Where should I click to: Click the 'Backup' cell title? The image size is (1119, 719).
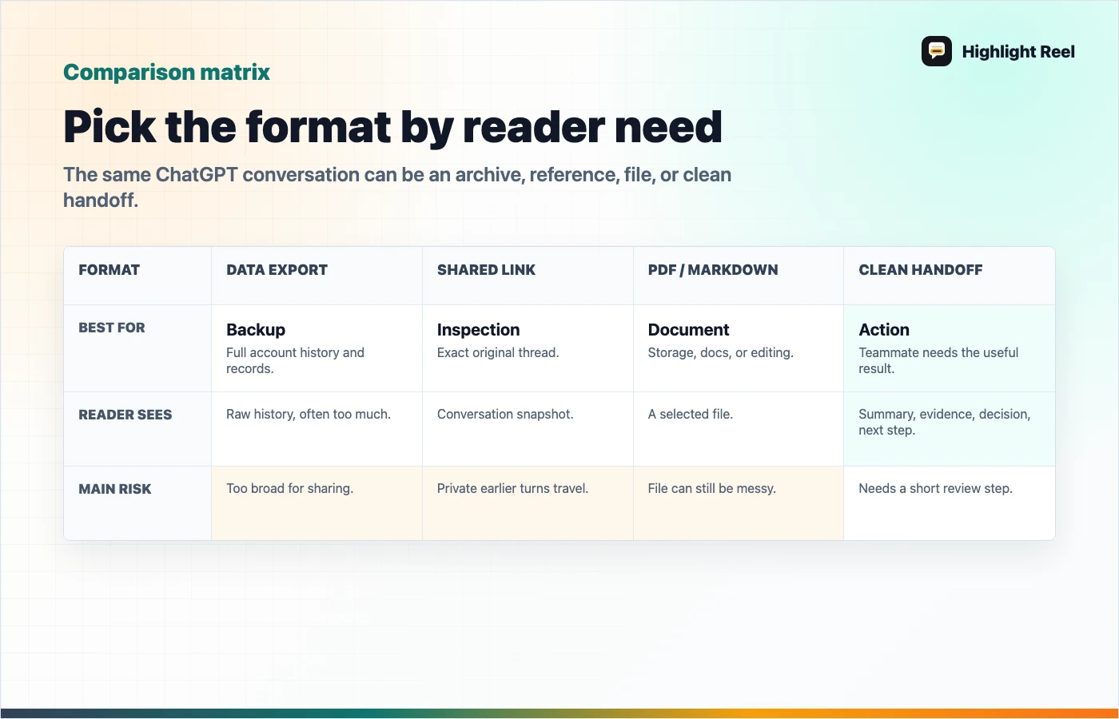click(x=256, y=330)
